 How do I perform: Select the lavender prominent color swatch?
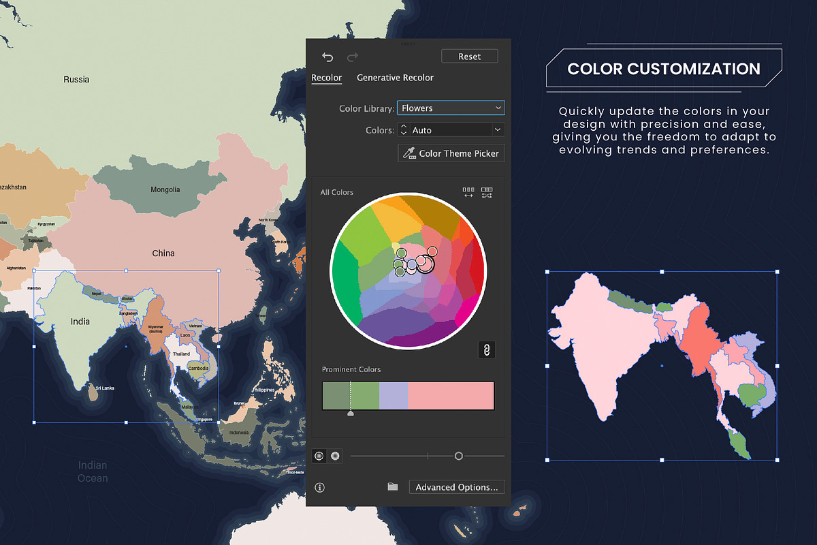[x=394, y=396]
